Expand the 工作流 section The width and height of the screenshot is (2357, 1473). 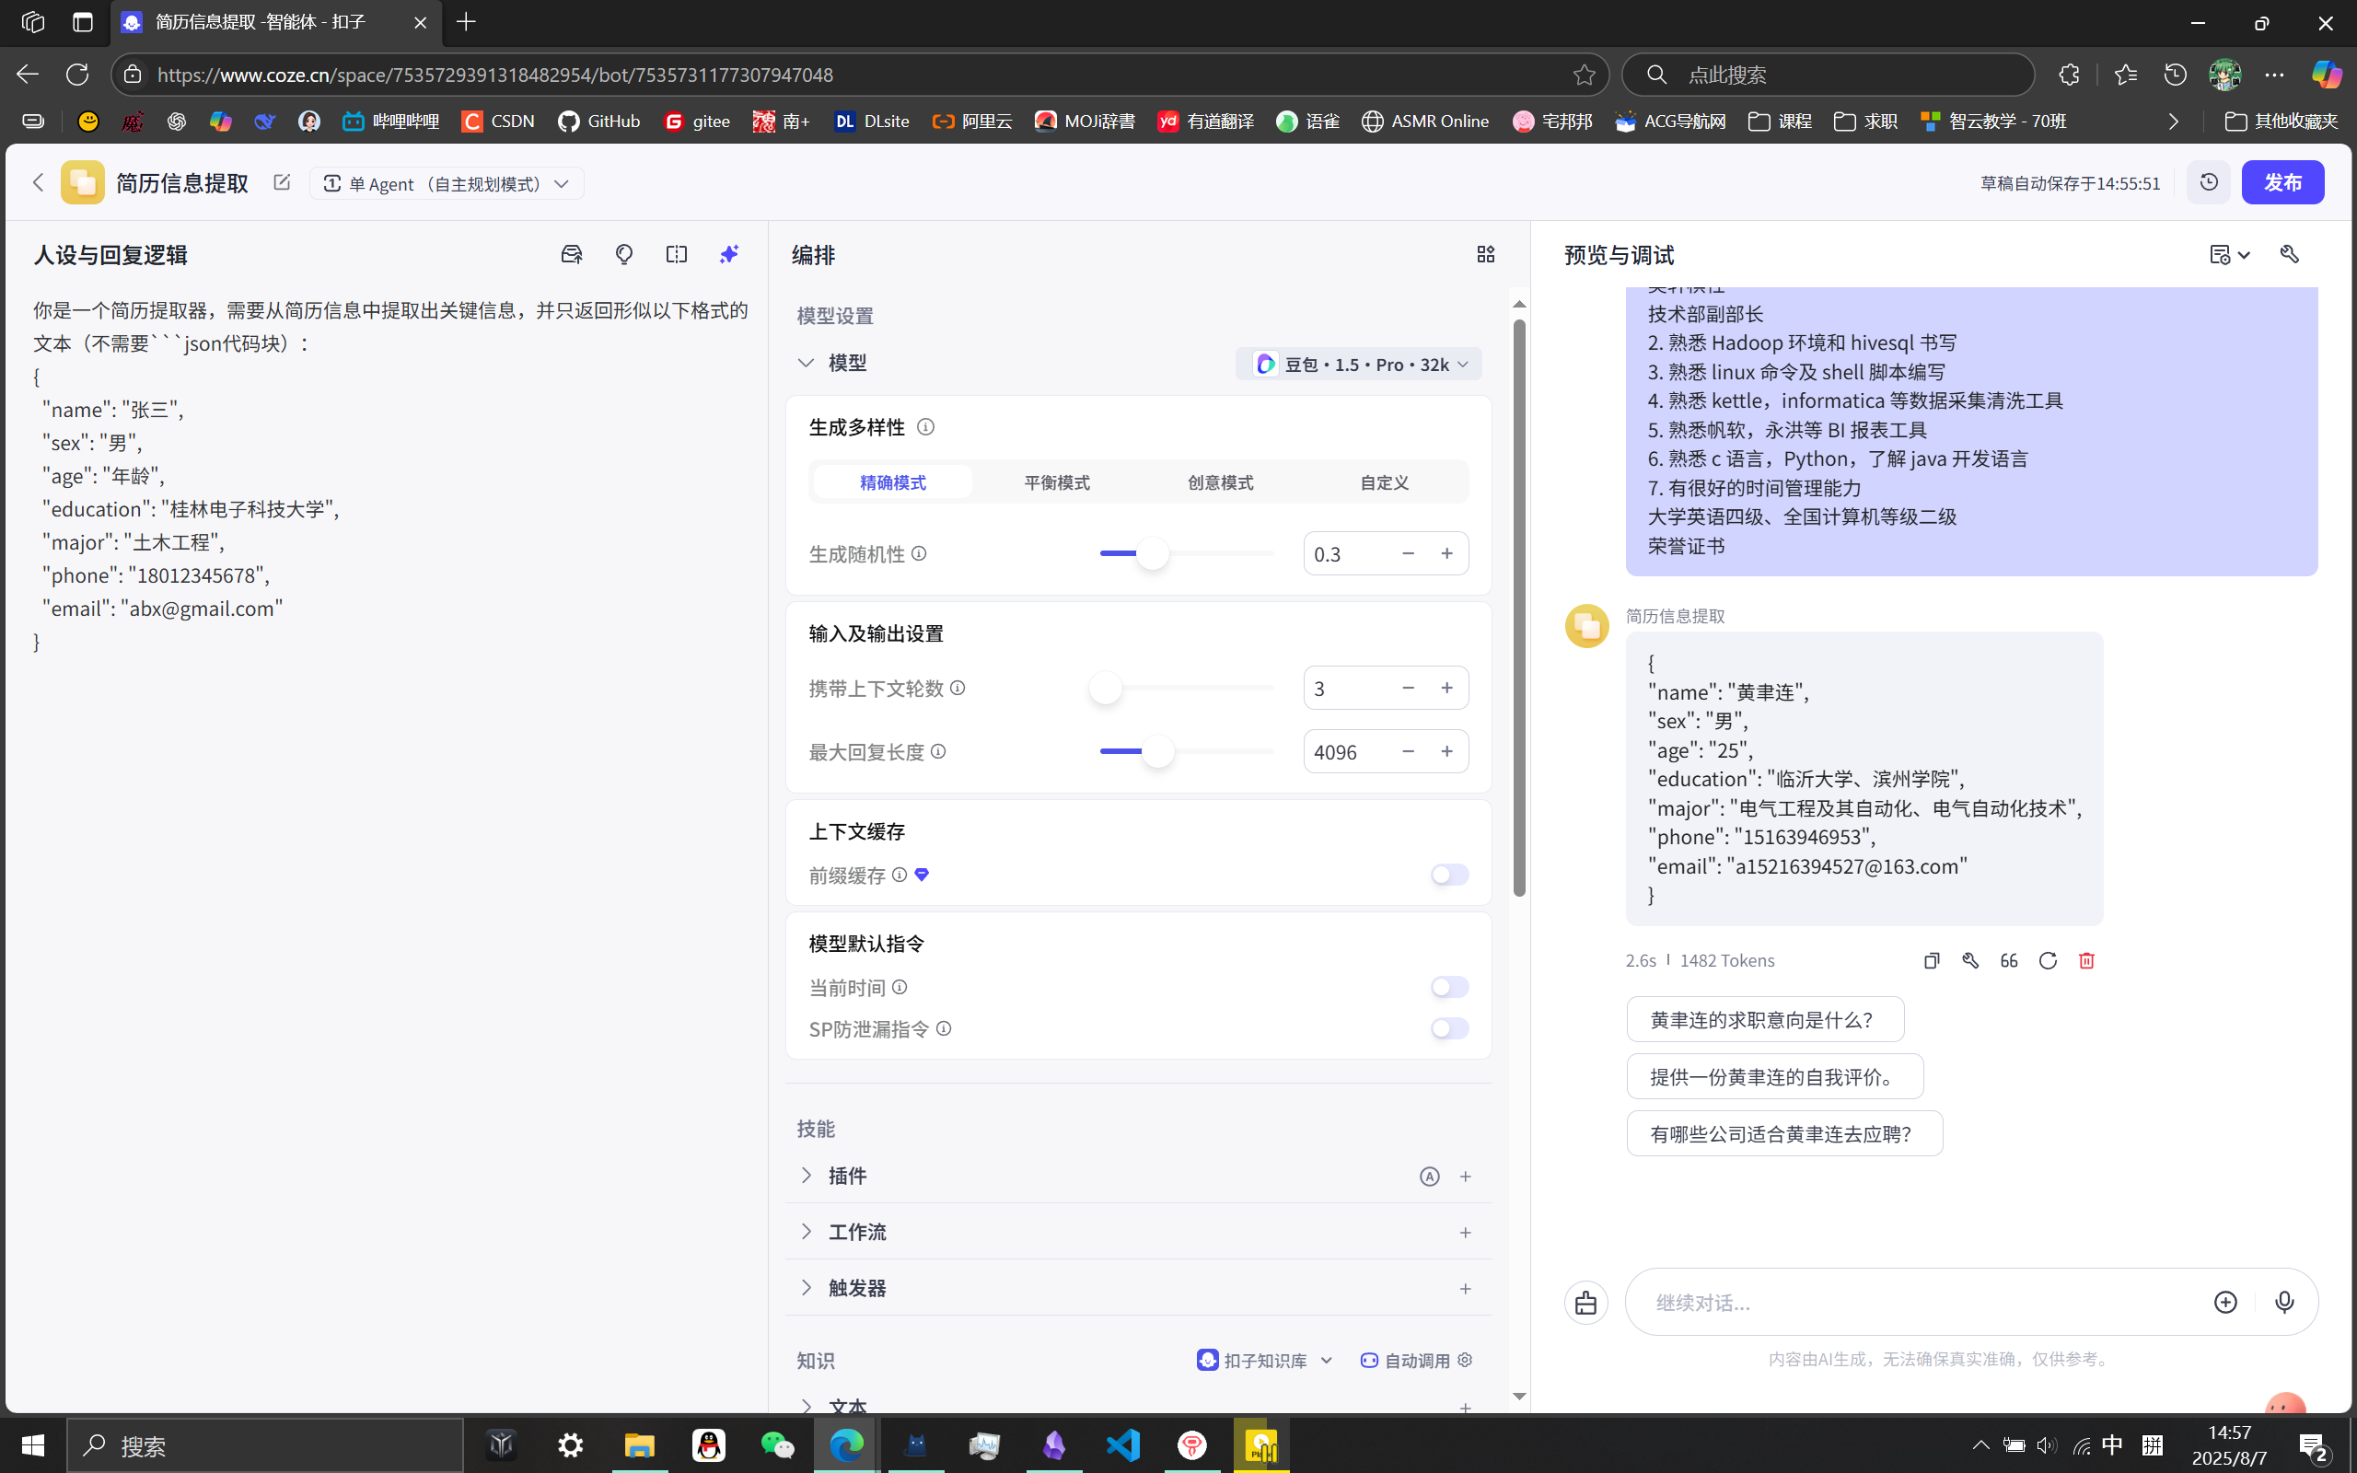click(806, 1232)
